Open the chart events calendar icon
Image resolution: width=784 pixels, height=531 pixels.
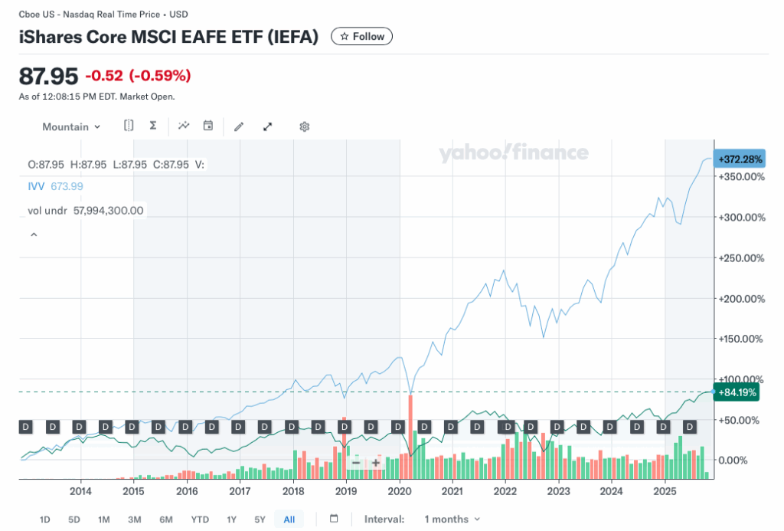click(x=207, y=126)
